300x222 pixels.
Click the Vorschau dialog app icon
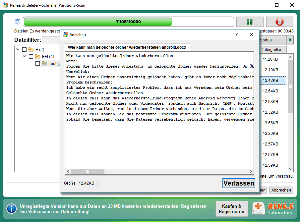pos(66,34)
